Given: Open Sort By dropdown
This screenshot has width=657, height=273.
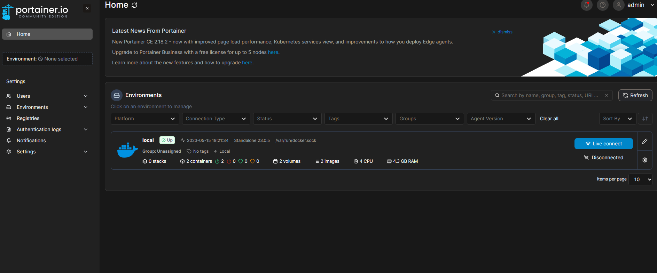Looking at the screenshot, I should [618, 119].
